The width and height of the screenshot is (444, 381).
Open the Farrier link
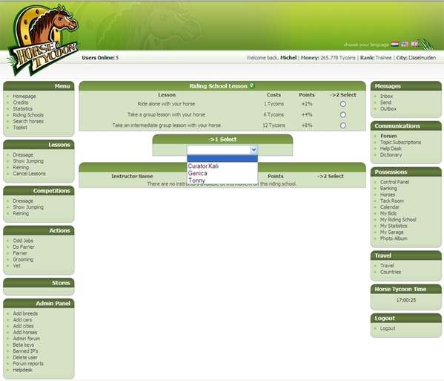pos(20,253)
